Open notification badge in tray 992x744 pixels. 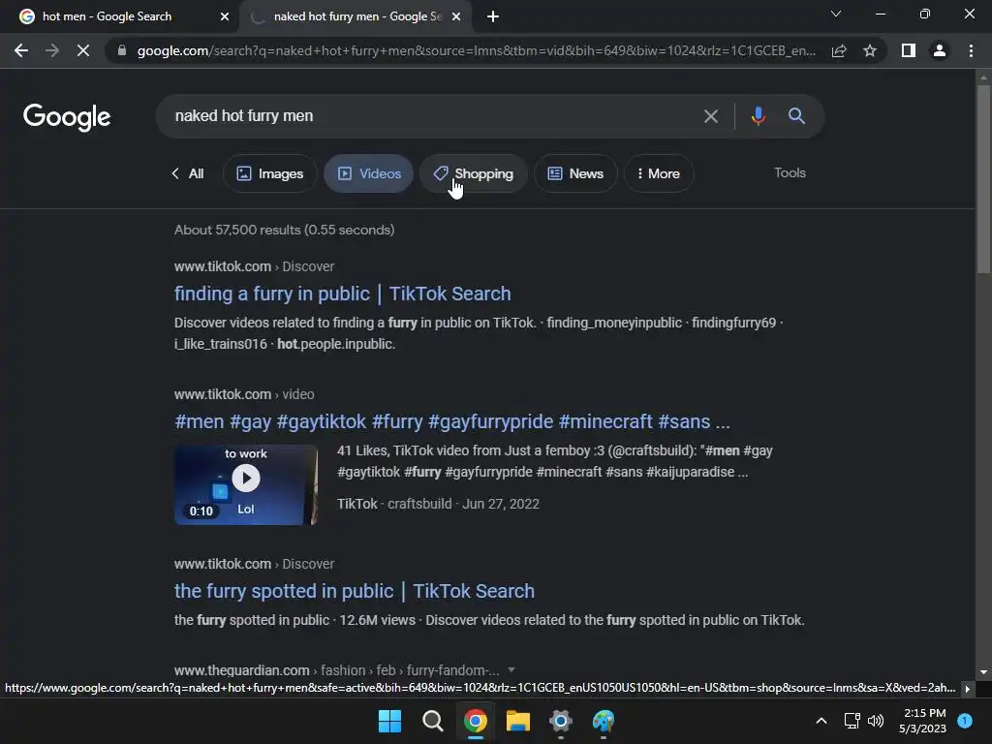[965, 721]
